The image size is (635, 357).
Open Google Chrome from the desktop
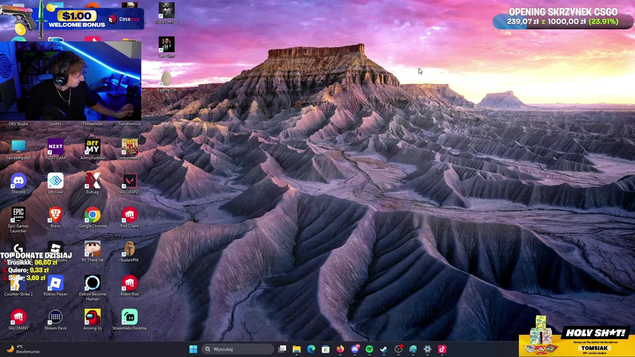[x=92, y=218]
